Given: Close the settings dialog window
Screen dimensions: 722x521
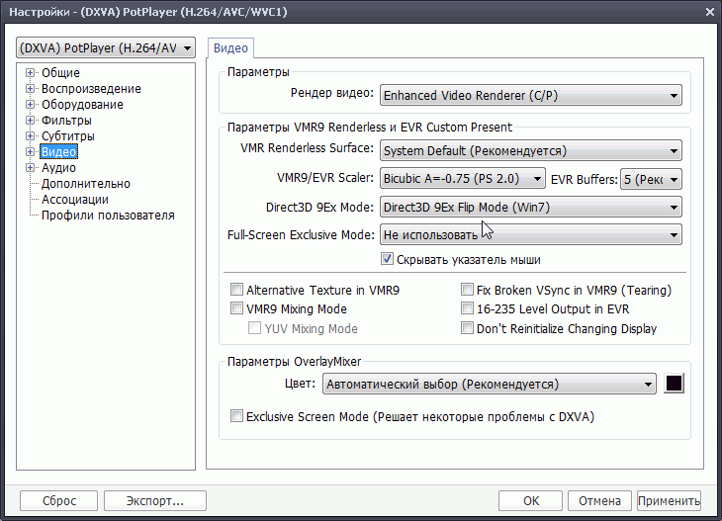Looking at the screenshot, I should [709, 11].
